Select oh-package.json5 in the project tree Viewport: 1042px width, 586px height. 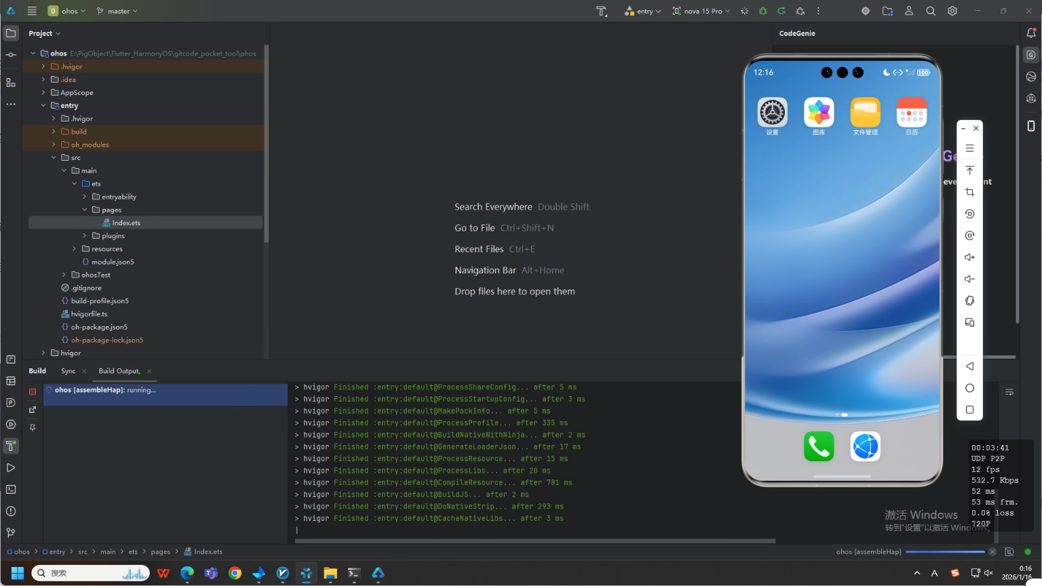[99, 327]
